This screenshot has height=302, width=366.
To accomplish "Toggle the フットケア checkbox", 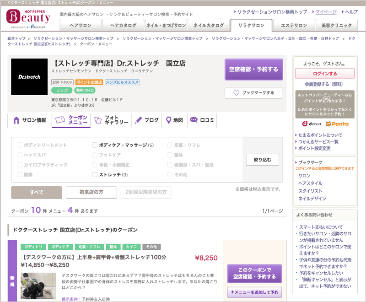I will click(95, 155).
